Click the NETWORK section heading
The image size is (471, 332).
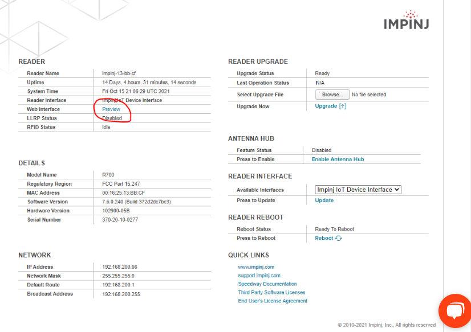[35, 255]
